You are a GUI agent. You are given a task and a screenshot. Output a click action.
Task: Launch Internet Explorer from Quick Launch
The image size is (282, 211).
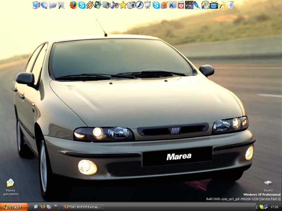coord(36,207)
